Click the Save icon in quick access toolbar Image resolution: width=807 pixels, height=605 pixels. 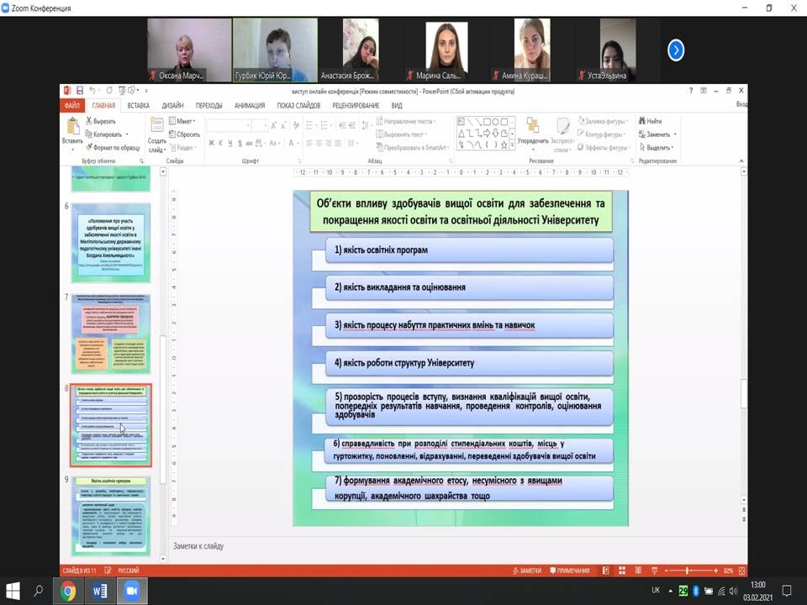[80, 91]
